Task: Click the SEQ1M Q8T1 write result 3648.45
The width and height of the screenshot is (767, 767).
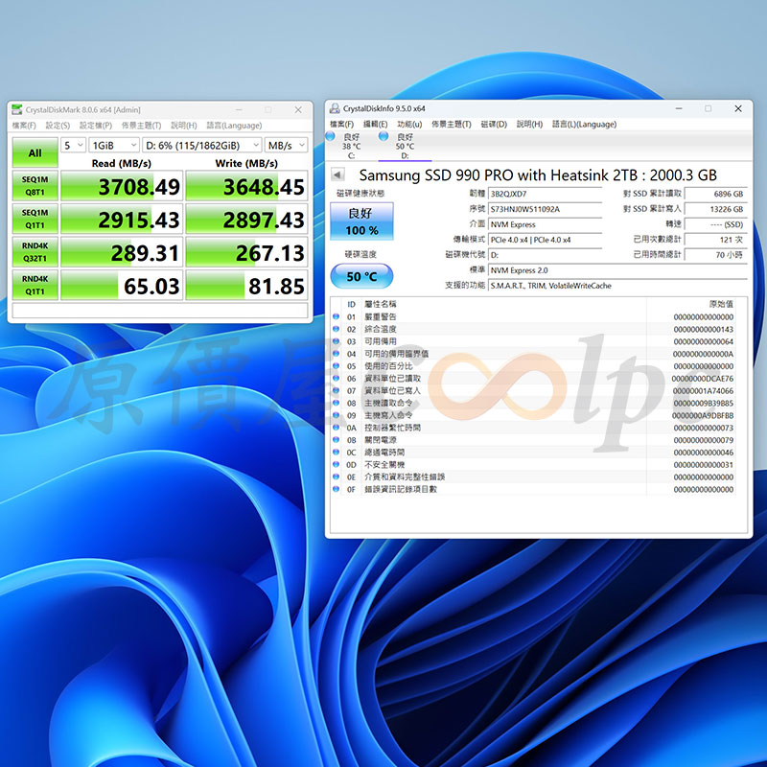Action: point(246,186)
